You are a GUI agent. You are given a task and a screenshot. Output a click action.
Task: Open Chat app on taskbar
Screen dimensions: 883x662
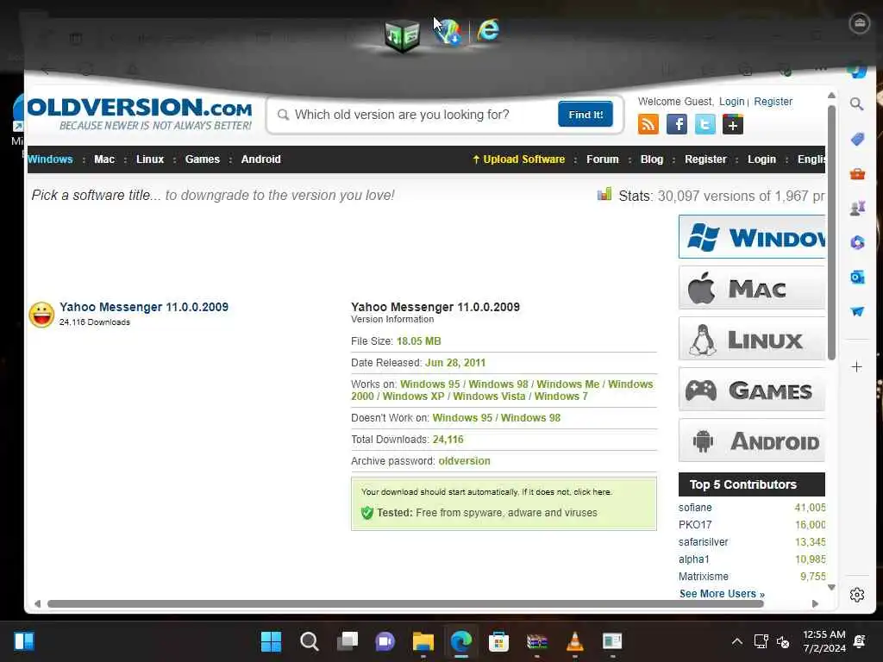385,641
